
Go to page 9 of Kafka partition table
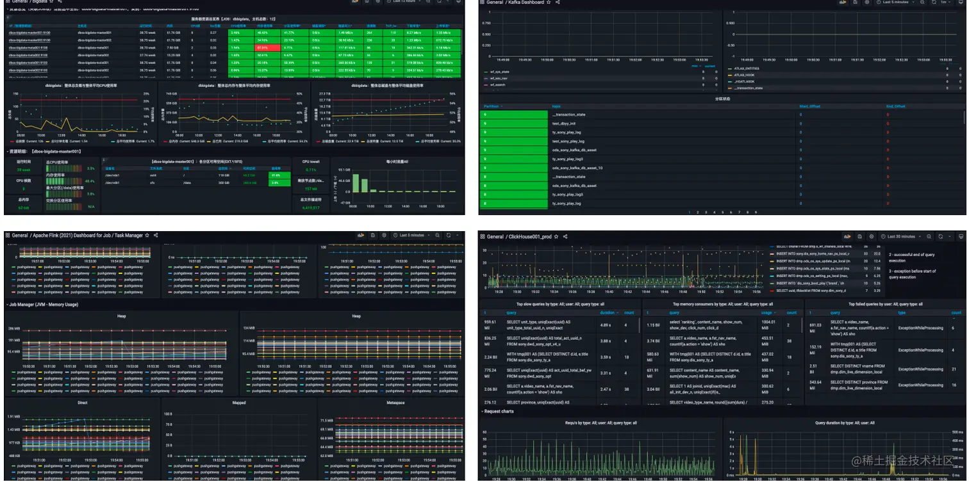756,212
